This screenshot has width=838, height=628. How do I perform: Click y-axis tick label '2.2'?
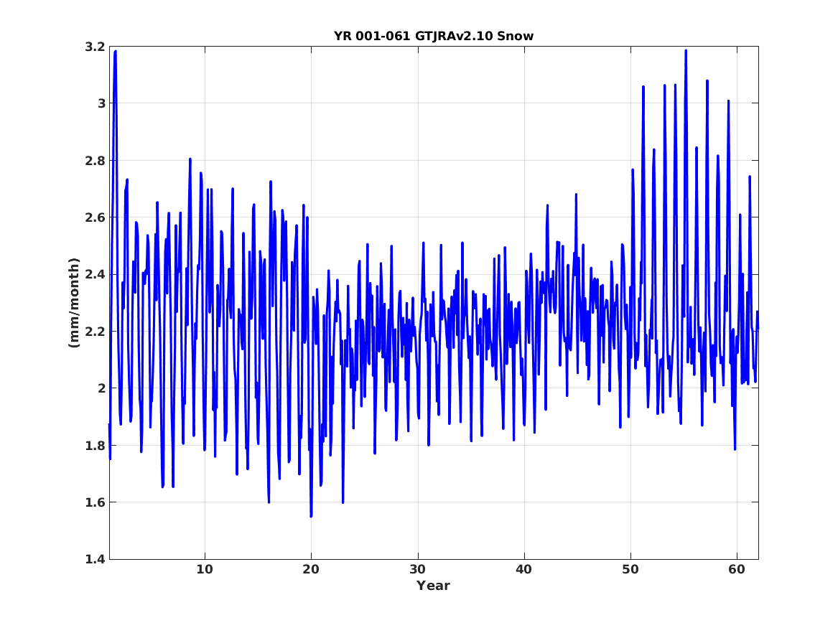tap(95, 332)
